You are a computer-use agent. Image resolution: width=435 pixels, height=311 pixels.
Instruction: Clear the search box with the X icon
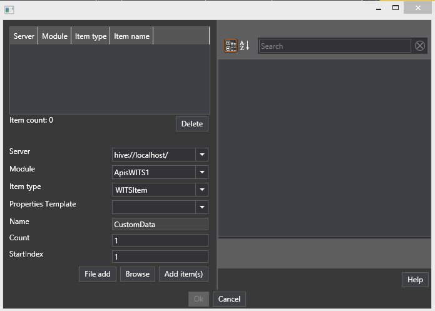pyautogui.click(x=420, y=46)
